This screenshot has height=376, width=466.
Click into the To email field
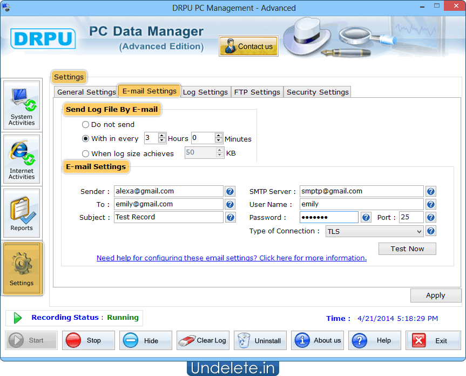click(168, 204)
